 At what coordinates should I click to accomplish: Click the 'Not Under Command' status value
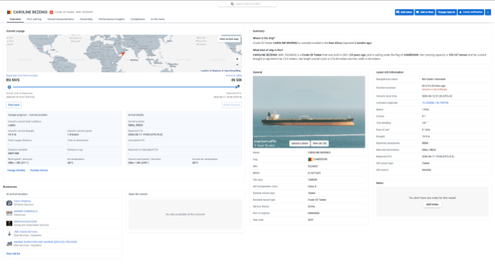tap(433, 79)
